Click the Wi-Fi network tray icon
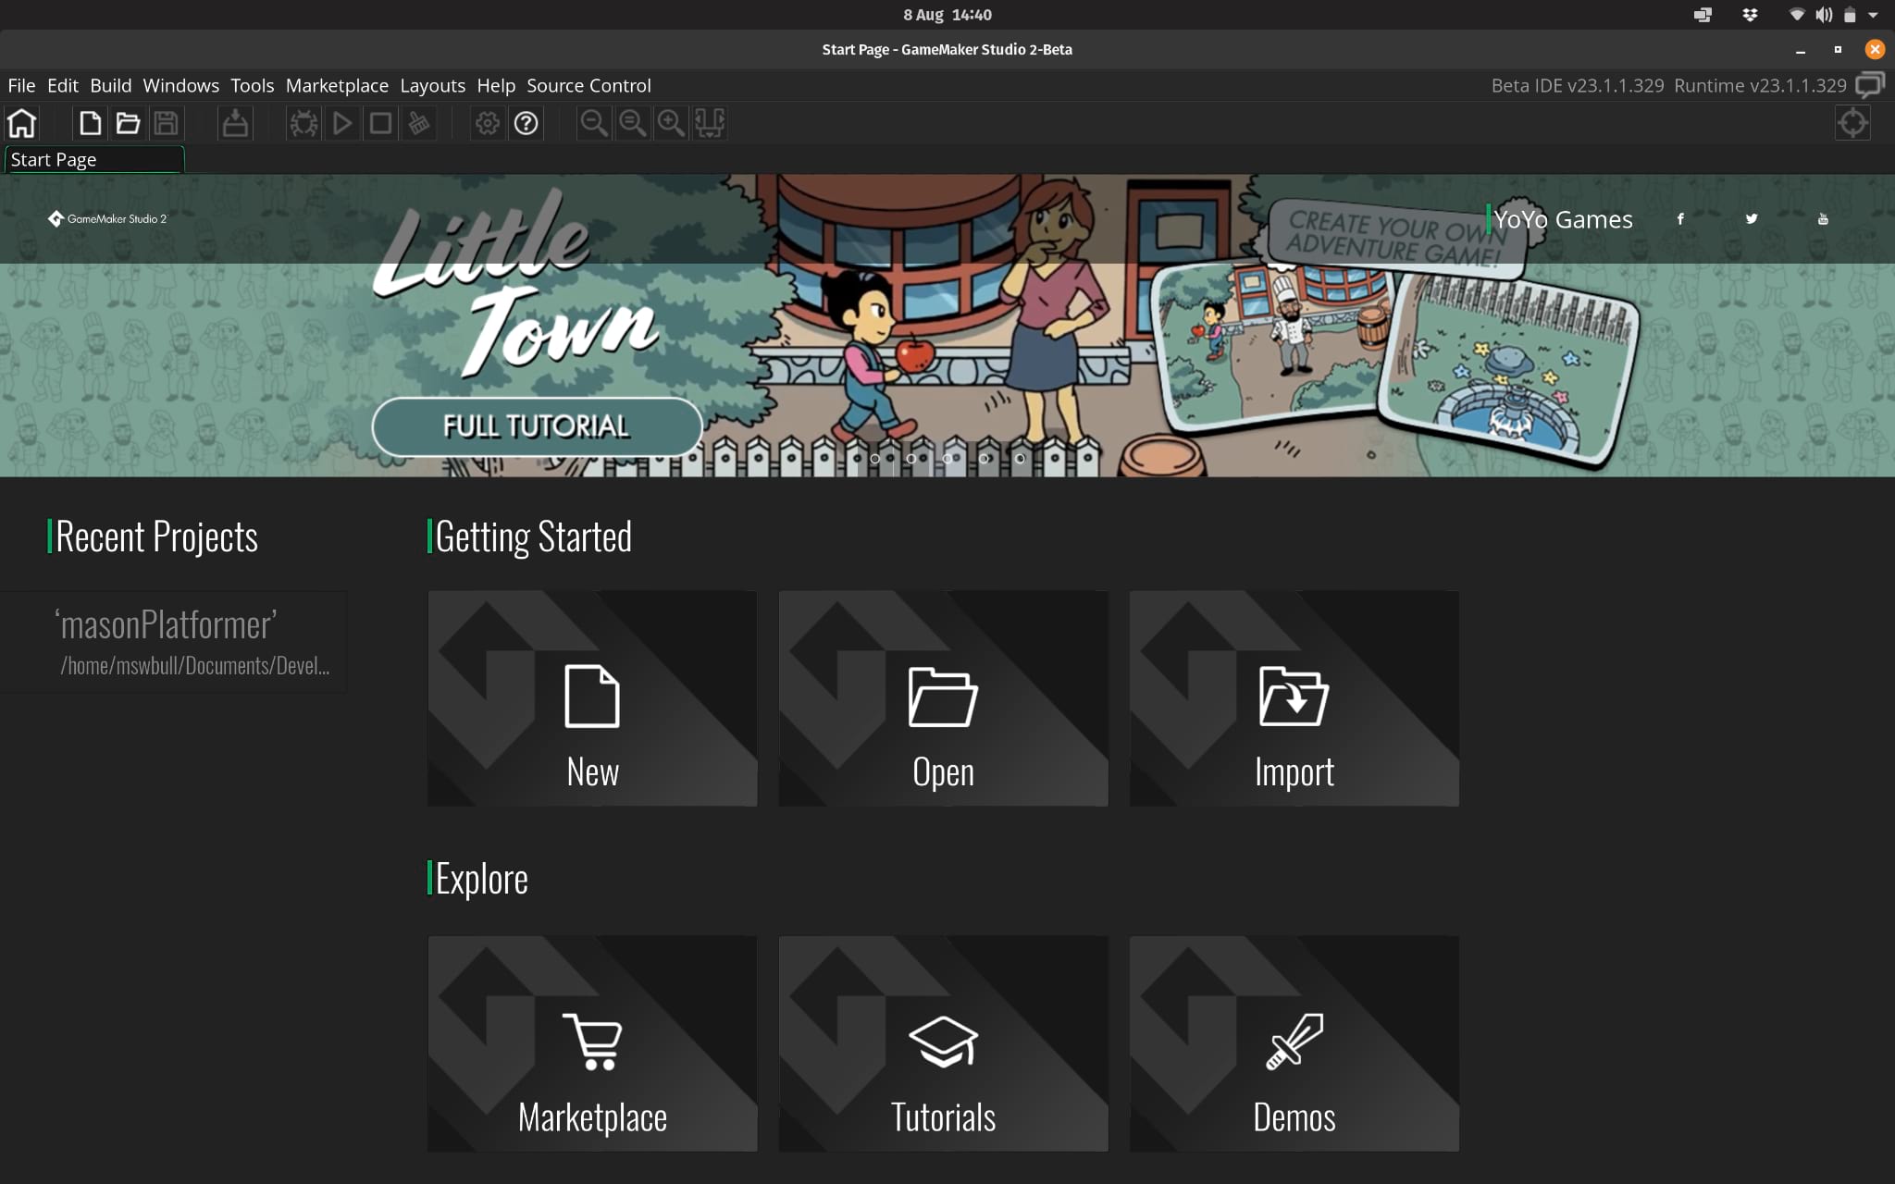Viewport: 1895px width, 1184px height. pos(1797,15)
